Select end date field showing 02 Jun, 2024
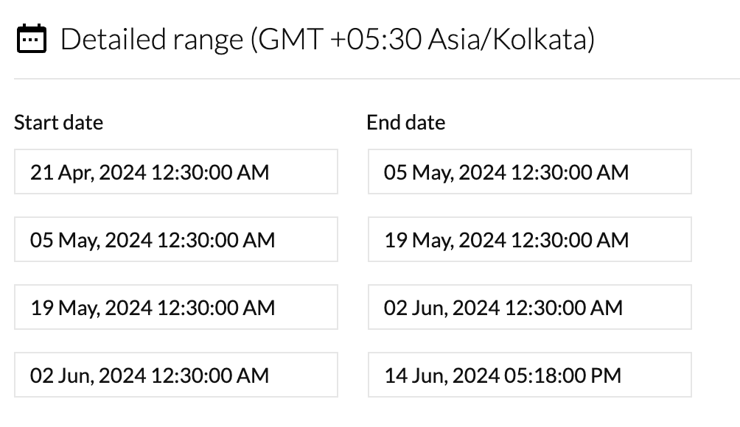 click(529, 308)
